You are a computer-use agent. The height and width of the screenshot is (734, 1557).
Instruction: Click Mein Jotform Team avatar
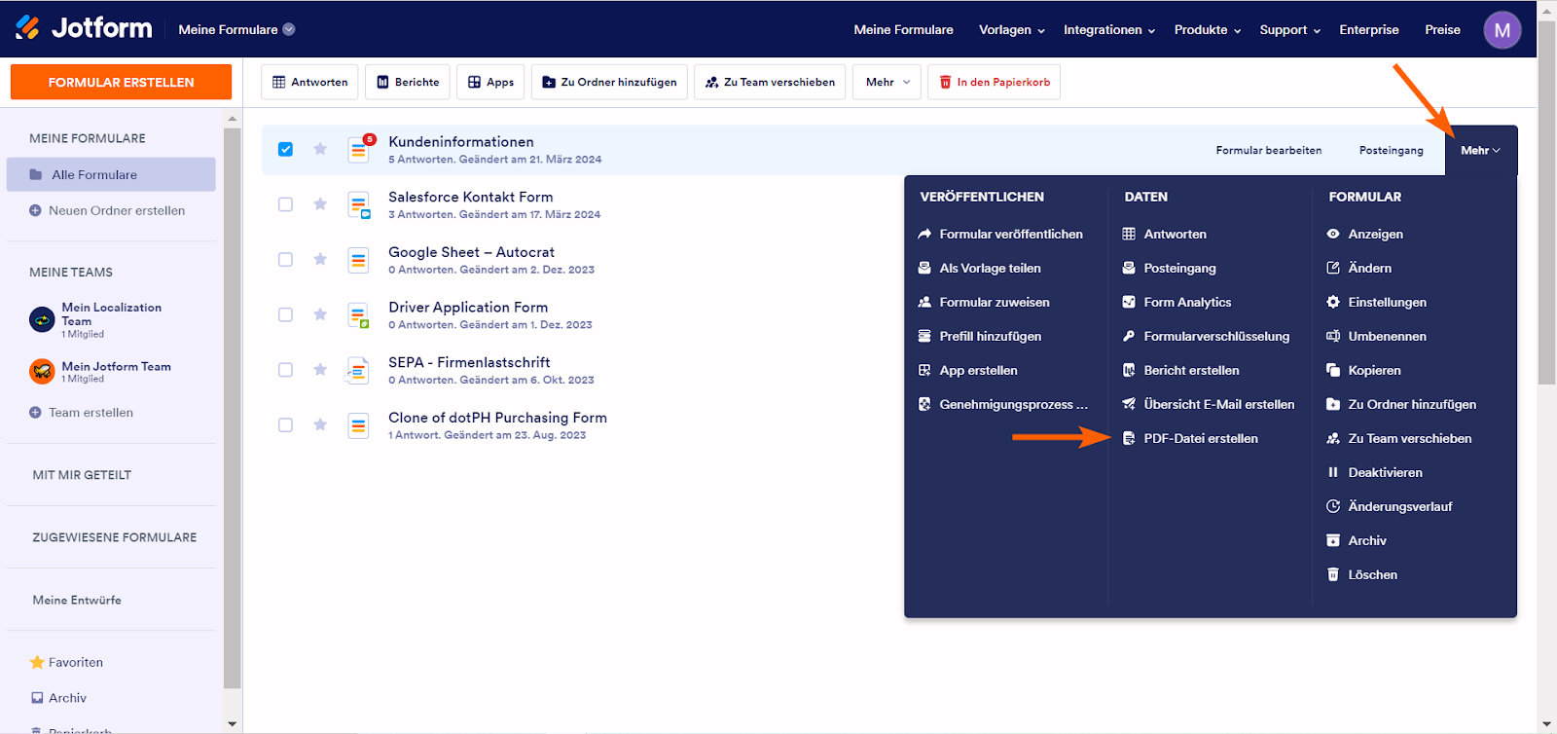point(42,371)
